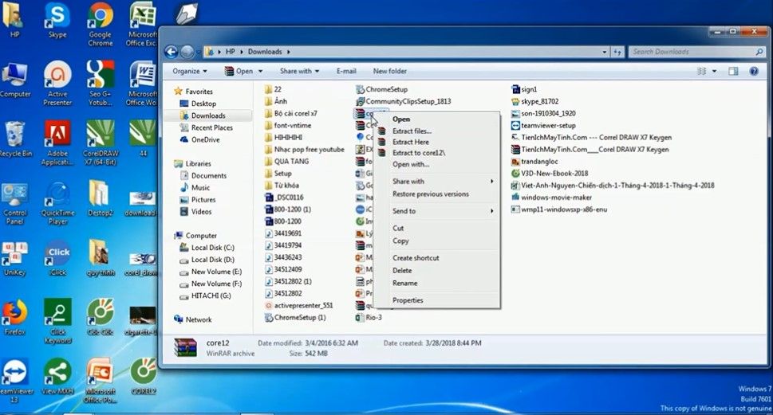This screenshot has height=415, width=773.
Task: Open Click Keyword desktop shortcut
Action: click(x=57, y=321)
